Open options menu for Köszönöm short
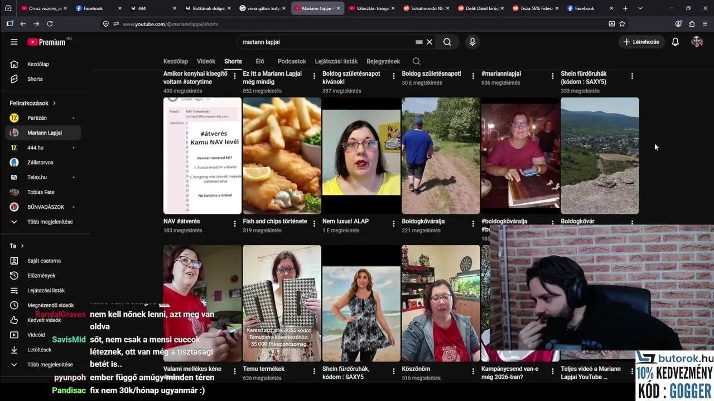This screenshot has height=401, width=714. 473,371
